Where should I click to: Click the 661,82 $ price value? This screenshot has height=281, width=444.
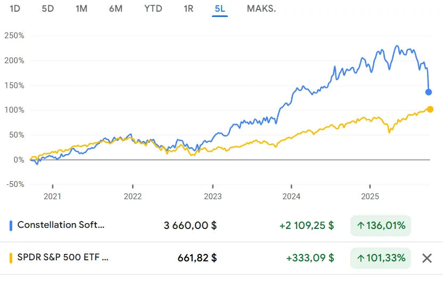(x=197, y=258)
